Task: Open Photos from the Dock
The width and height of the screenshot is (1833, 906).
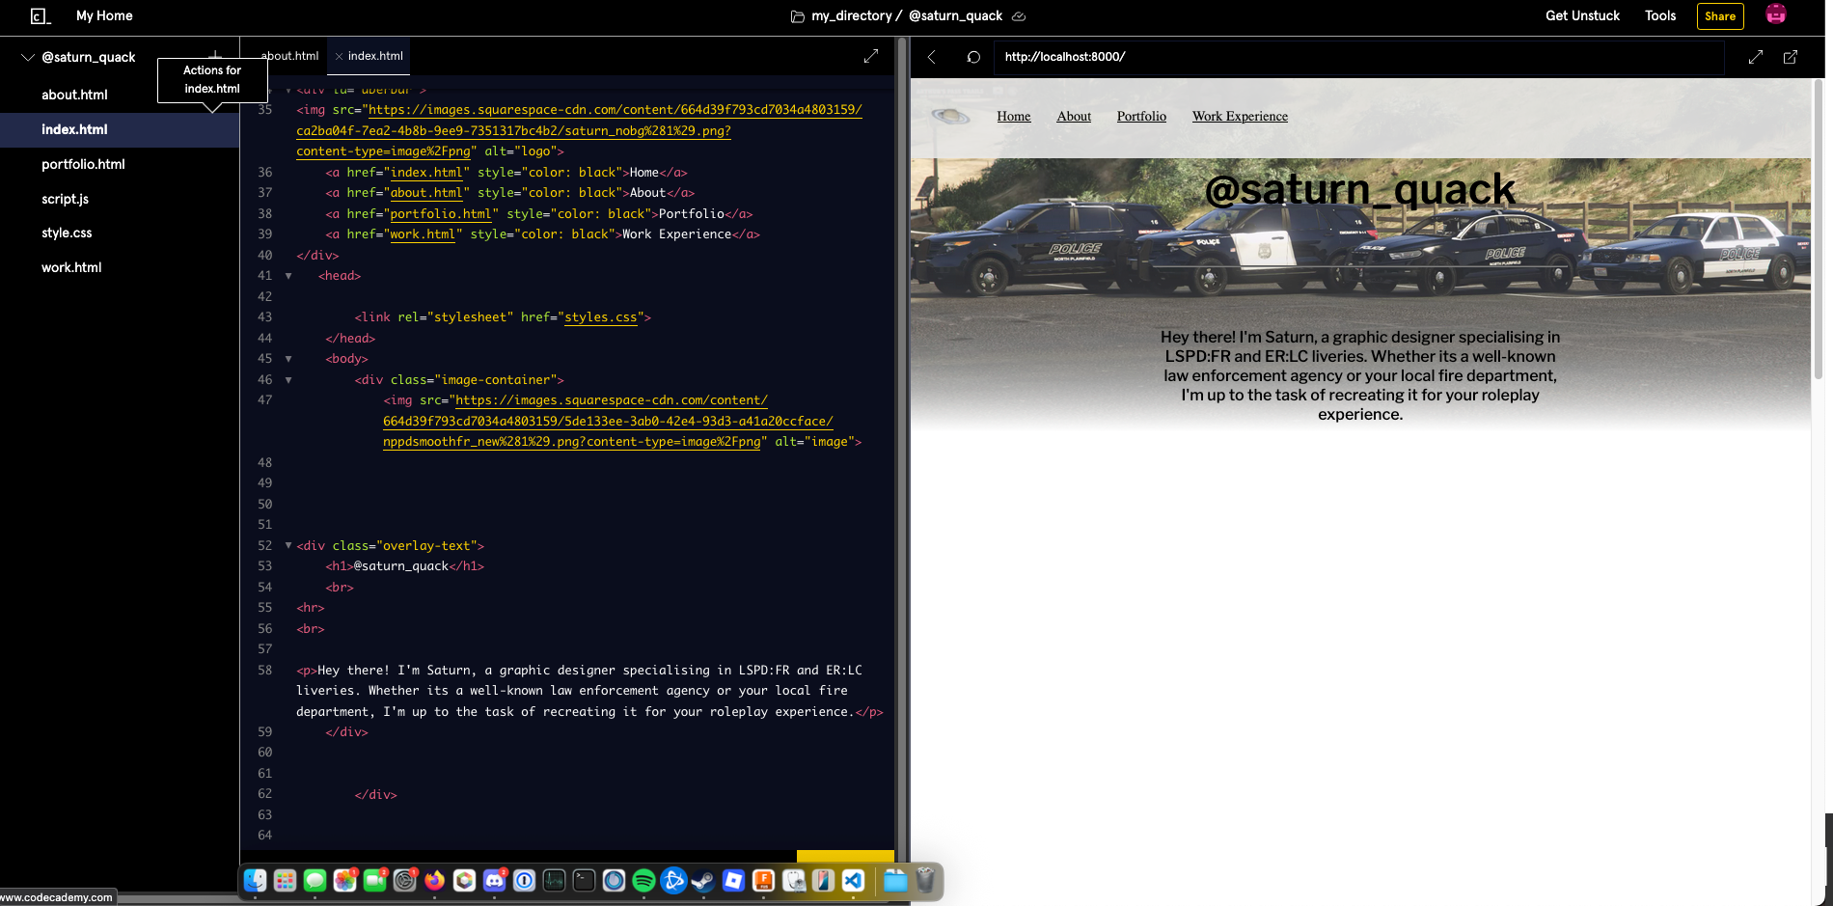Action: pos(344,880)
